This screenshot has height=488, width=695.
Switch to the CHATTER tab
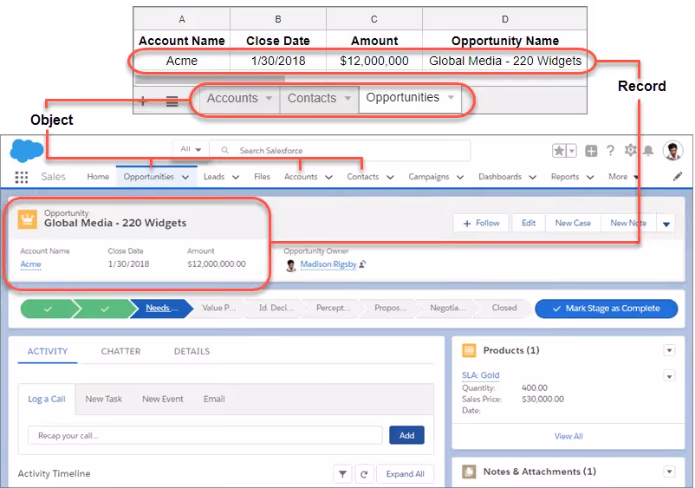(120, 352)
